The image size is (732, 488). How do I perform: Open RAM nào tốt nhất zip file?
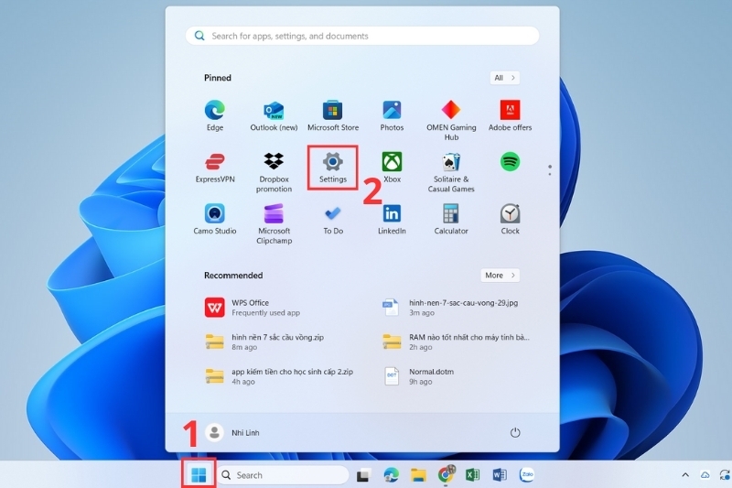tap(456, 342)
